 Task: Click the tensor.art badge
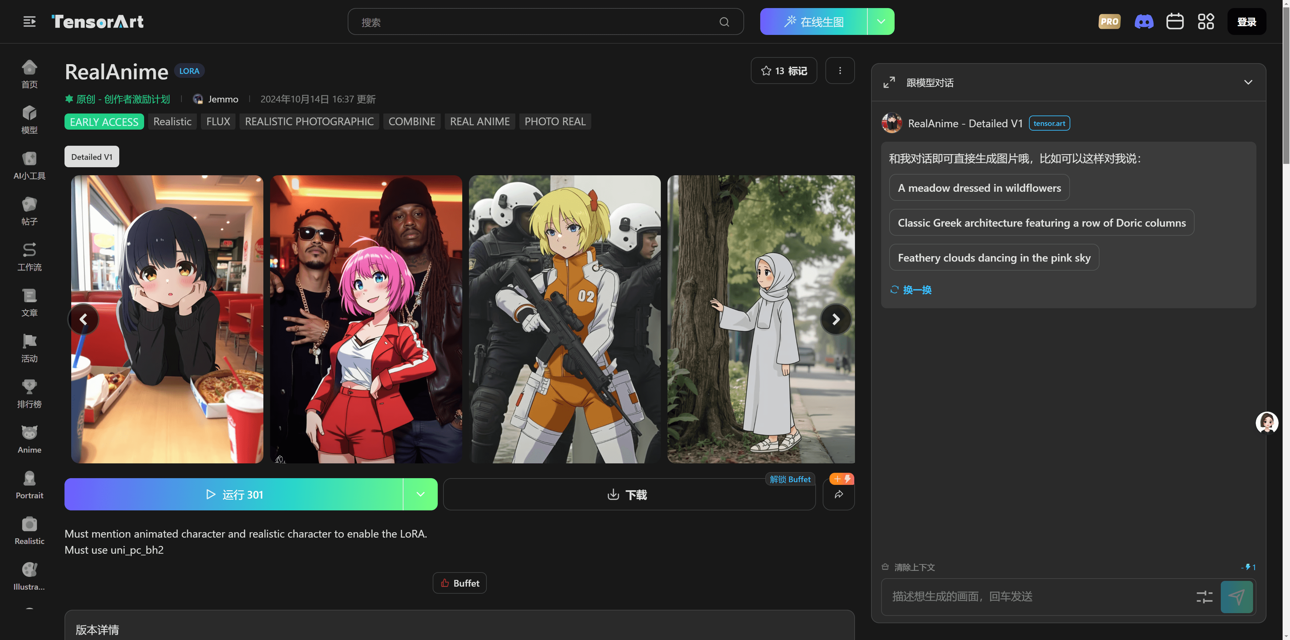click(1049, 123)
